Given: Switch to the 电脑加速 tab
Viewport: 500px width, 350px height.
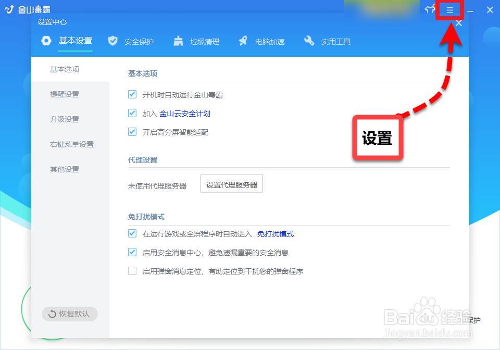Looking at the screenshot, I should [270, 42].
